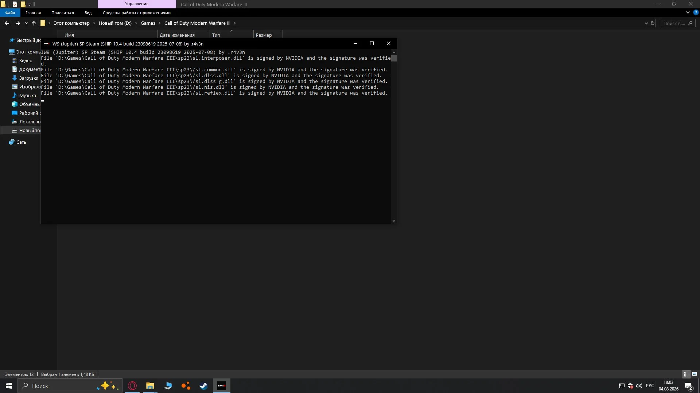Image resolution: width=700 pixels, height=393 pixels.
Task: Click Этот компьютер in address breadcrumb
Action: pos(71,23)
